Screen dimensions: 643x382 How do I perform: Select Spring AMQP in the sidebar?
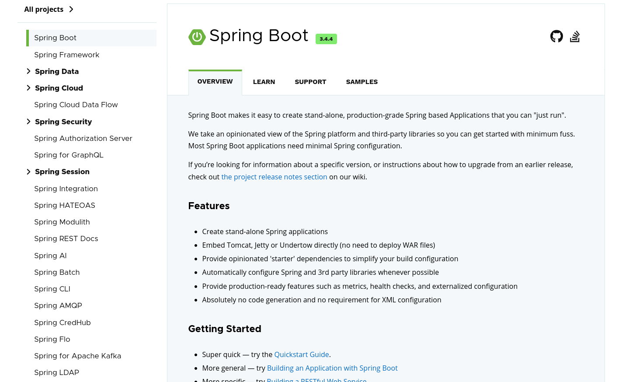click(58, 305)
